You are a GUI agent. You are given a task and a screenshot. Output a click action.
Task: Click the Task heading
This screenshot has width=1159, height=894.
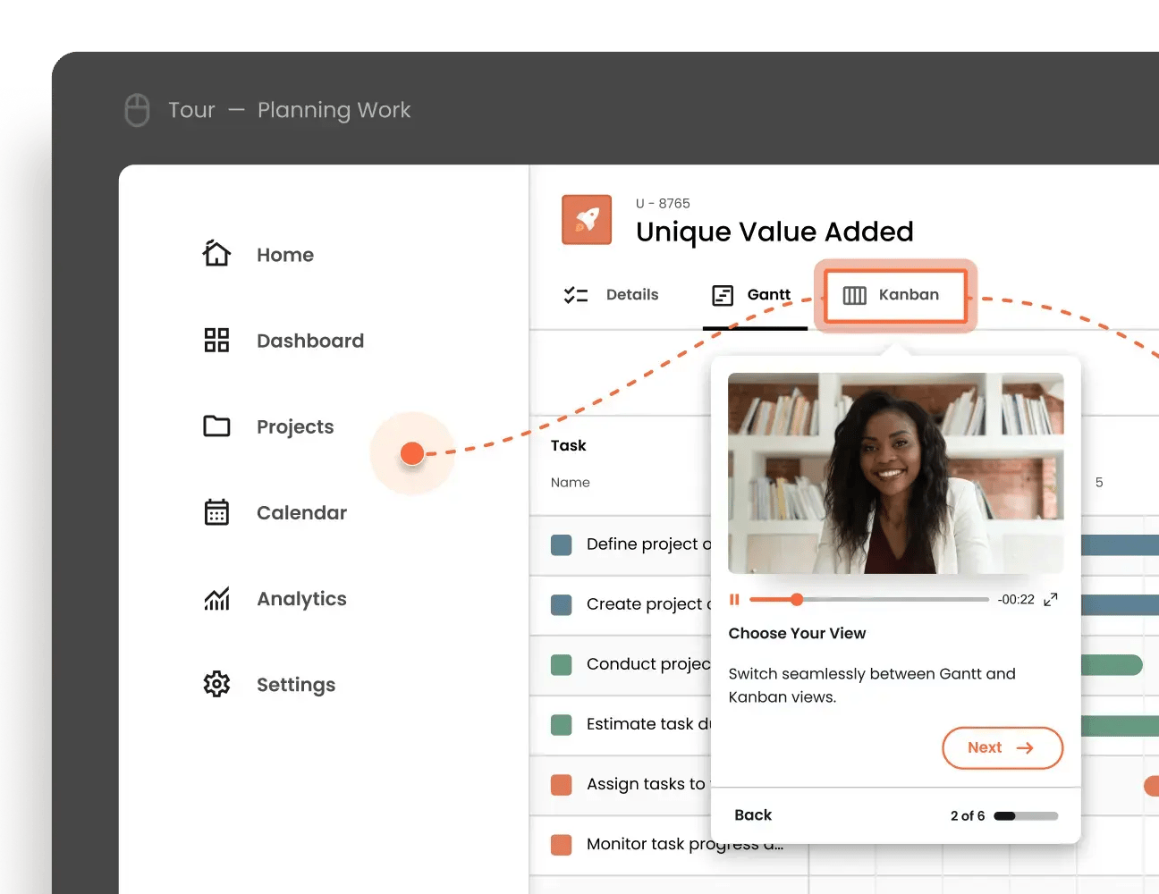tap(569, 445)
